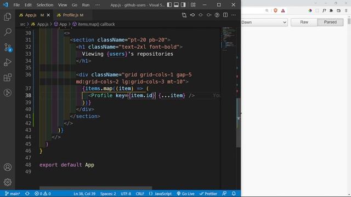Screen dimensions: 351x197
Task: Open the Run menu
Action: coord(86,5)
